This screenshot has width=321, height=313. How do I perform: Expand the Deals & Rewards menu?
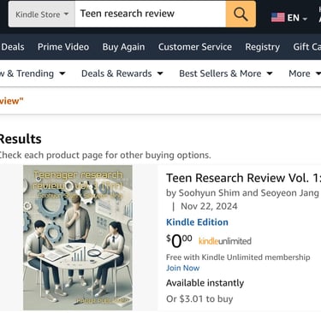(x=122, y=74)
